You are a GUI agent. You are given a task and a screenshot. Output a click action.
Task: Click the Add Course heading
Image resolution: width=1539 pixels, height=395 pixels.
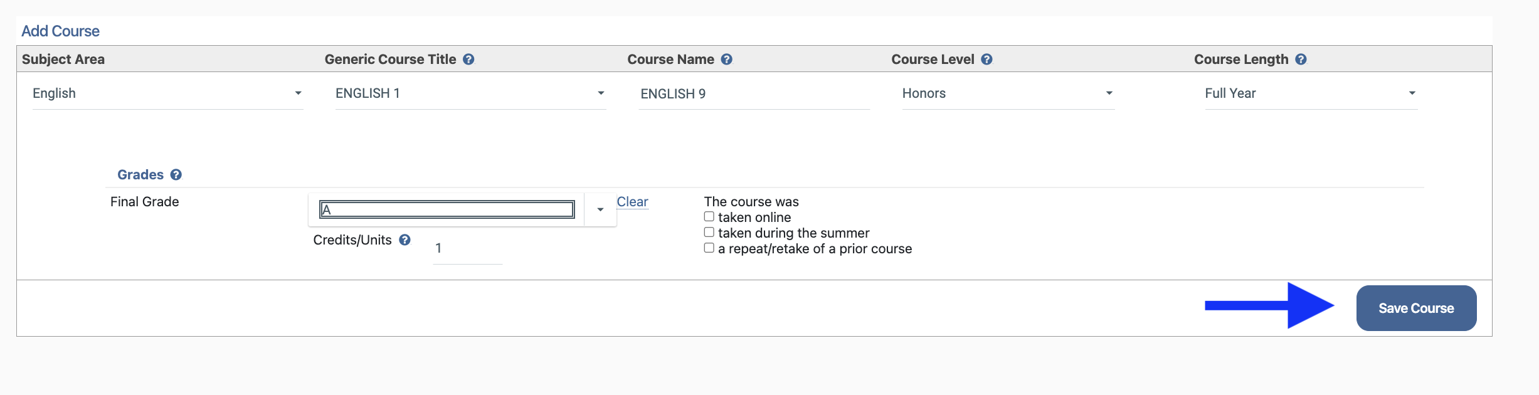60,31
